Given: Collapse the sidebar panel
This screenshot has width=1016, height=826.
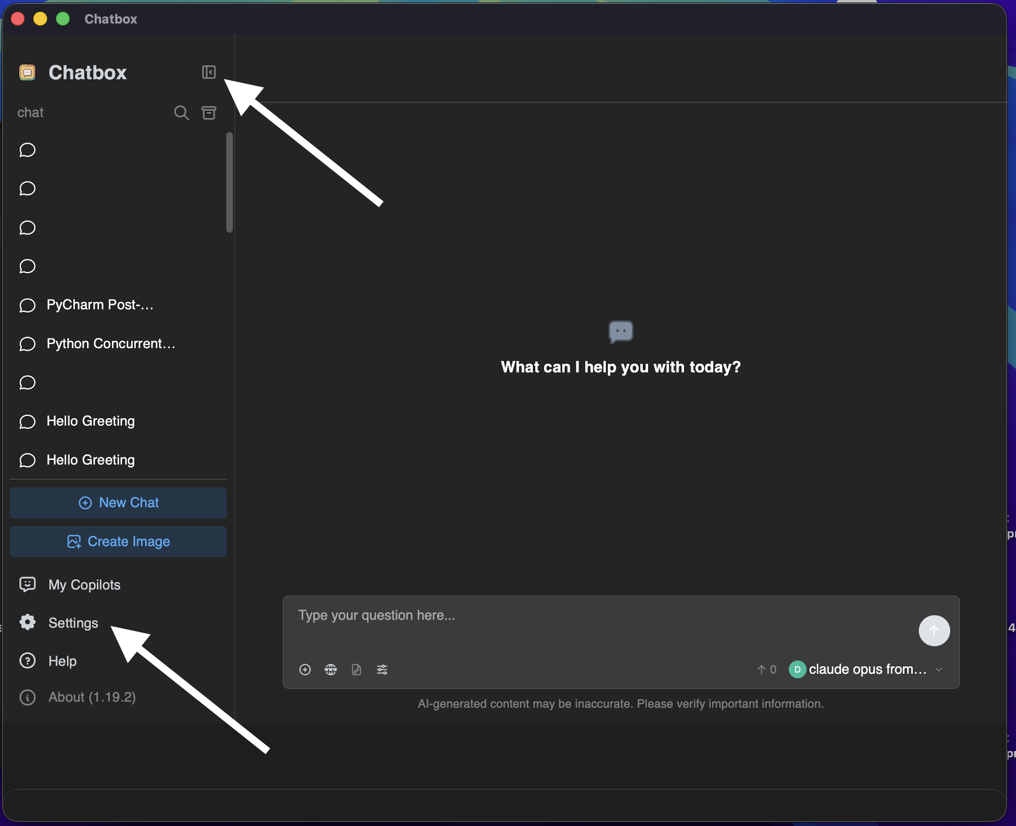Looking at the screenshot, I should (209, 72).
